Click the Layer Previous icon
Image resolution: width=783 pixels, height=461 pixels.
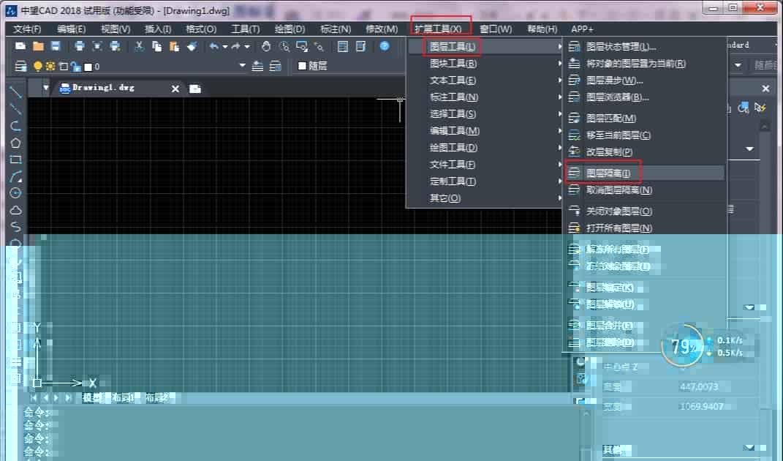click(x=275, y=66)
